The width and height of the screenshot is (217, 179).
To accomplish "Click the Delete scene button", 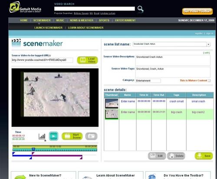I will (176, 156).
